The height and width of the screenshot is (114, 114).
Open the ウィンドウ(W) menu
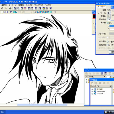[38, 5]
